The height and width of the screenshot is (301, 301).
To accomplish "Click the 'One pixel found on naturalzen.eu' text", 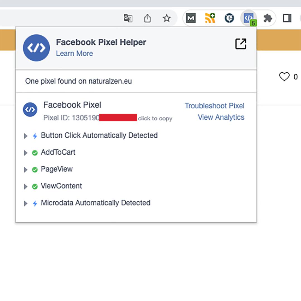I will [x=79, y=81].
